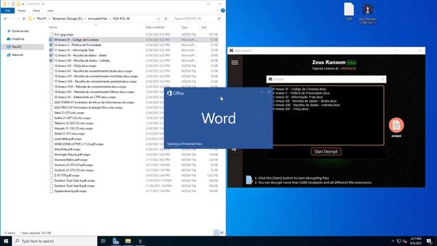Click Word icon of '11 Anexo XI' file
This screenshot has width=437, height=246.
[x=51, y=50]
